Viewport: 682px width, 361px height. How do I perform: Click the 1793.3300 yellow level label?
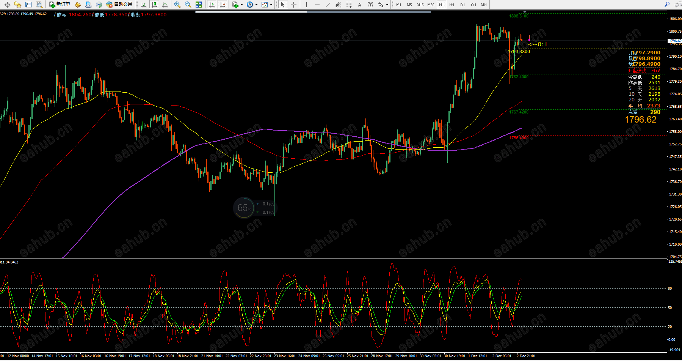[519, 51]
